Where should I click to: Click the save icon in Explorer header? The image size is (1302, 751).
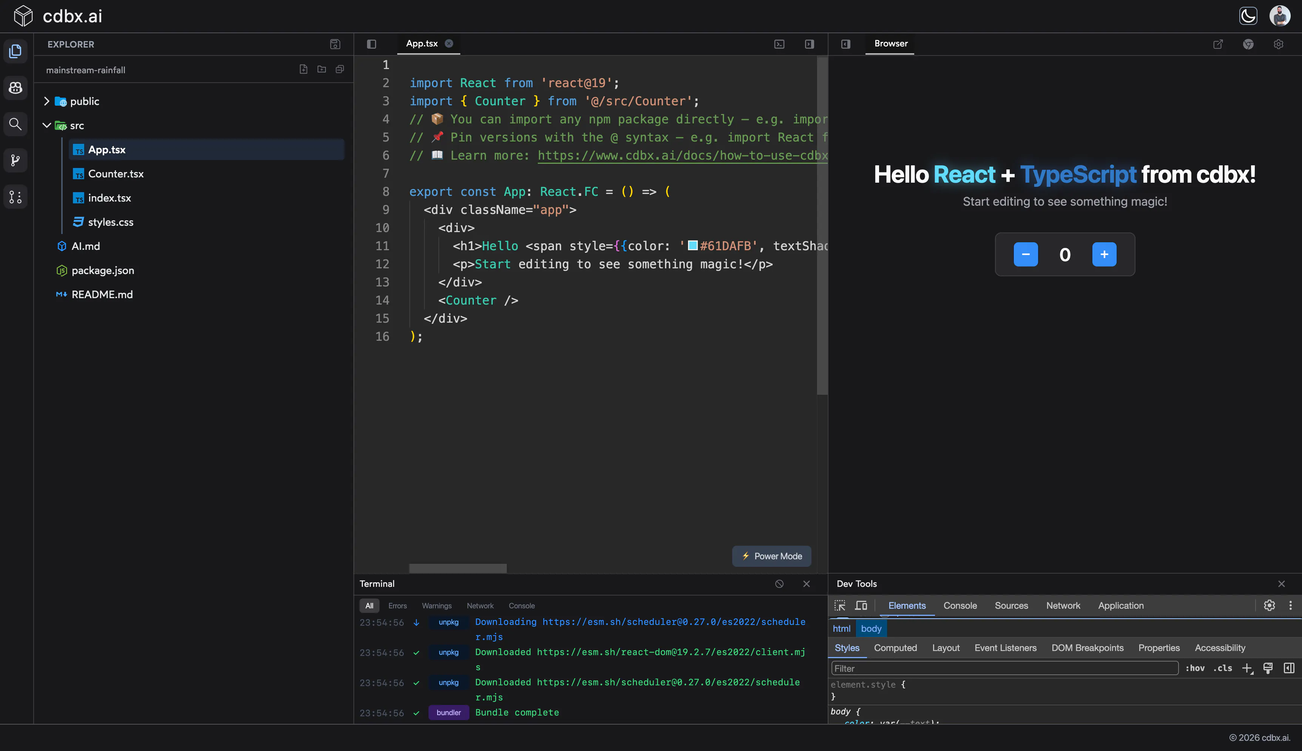[x=335, y=45]
